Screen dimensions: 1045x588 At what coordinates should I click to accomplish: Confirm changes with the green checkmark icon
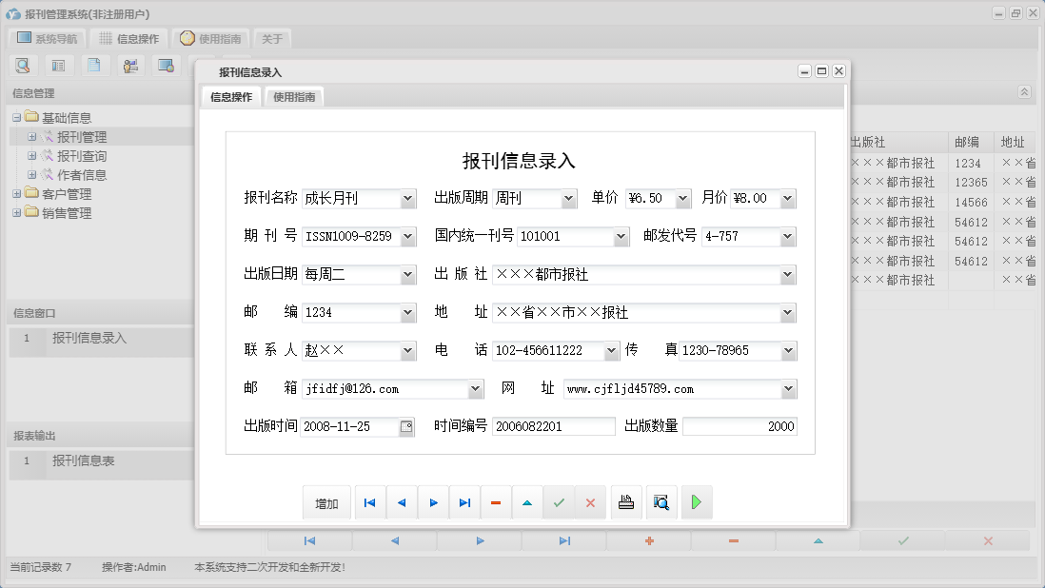(x=560, y=502)
